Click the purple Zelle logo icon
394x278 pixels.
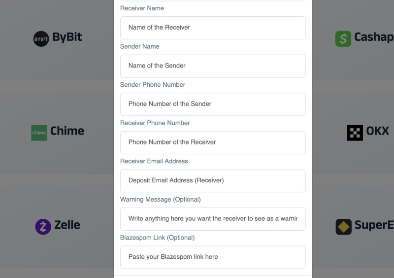(x=43, y=226)
